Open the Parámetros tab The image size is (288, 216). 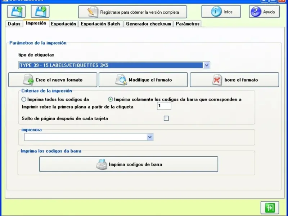pos(188,24)
